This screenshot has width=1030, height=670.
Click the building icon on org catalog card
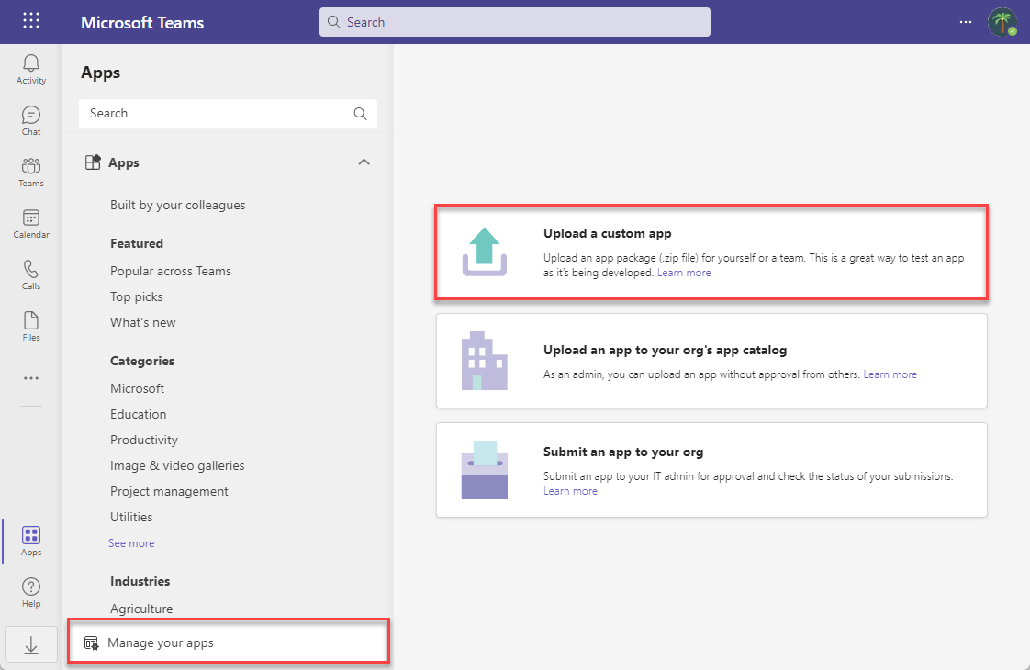pos(484,361)
